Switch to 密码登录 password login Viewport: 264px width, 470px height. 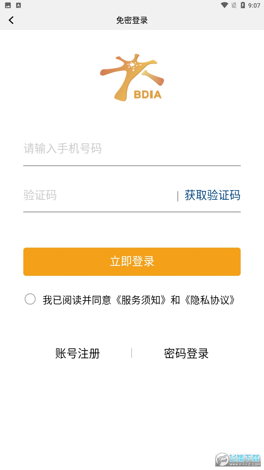(186, 353)
